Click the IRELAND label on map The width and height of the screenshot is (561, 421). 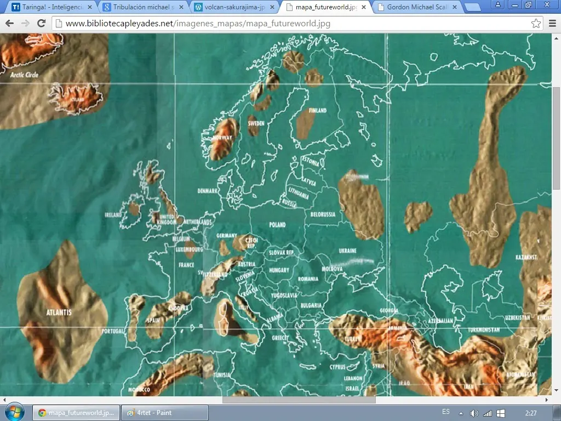point(113,215)
